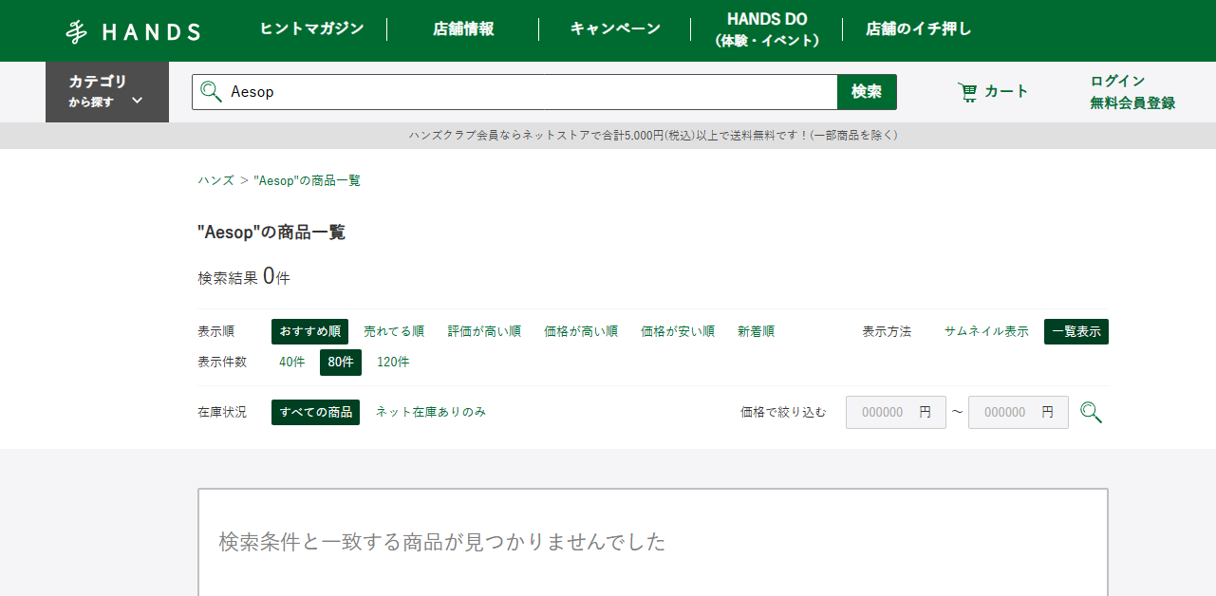Image resolution: width=1216 pixels, height=596 pixels.
Task: Select すべての商品 stock filter
Action: (315, 412)
